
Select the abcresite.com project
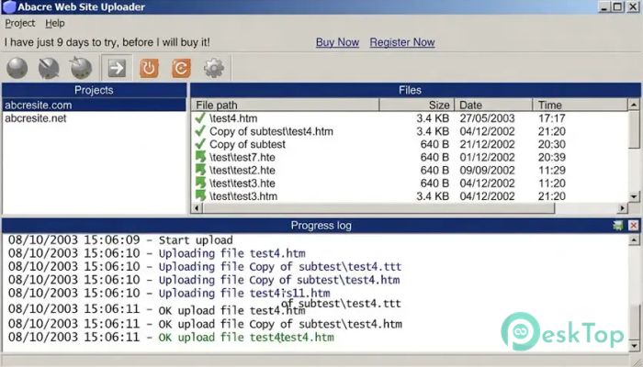click(x=94, y=106)
